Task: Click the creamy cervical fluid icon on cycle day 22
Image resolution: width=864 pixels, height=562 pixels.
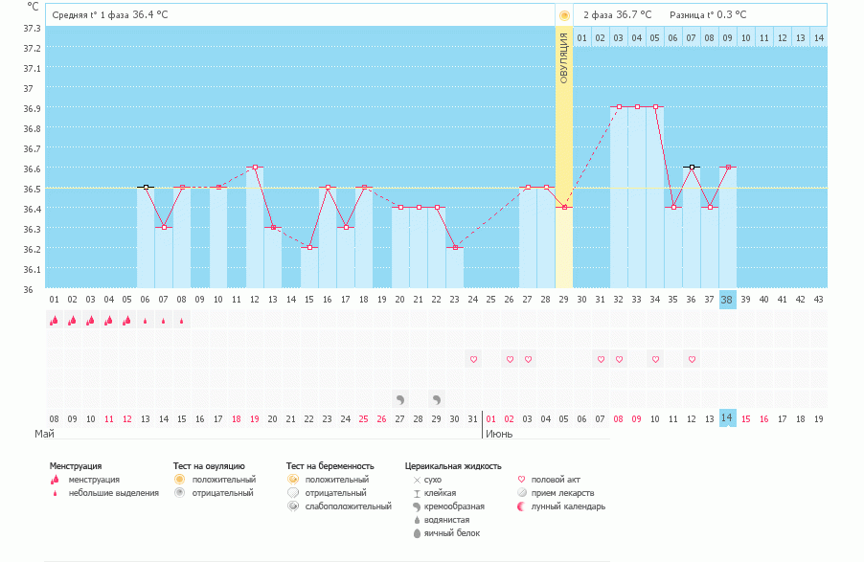Action: (436, 398)
